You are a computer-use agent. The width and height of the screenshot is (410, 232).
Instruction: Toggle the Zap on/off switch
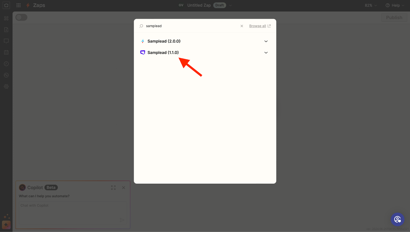pos(21,17)
